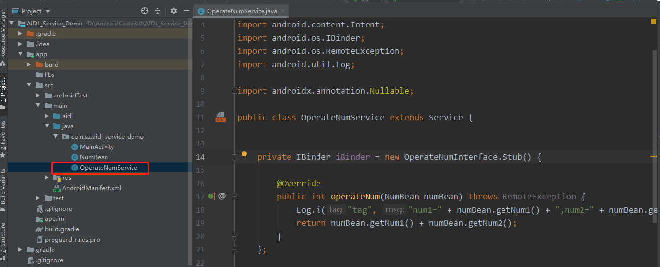Viewport: 660px width, 267px height.
Task: Collapse the main folder
Action: (x=38, y=106)
